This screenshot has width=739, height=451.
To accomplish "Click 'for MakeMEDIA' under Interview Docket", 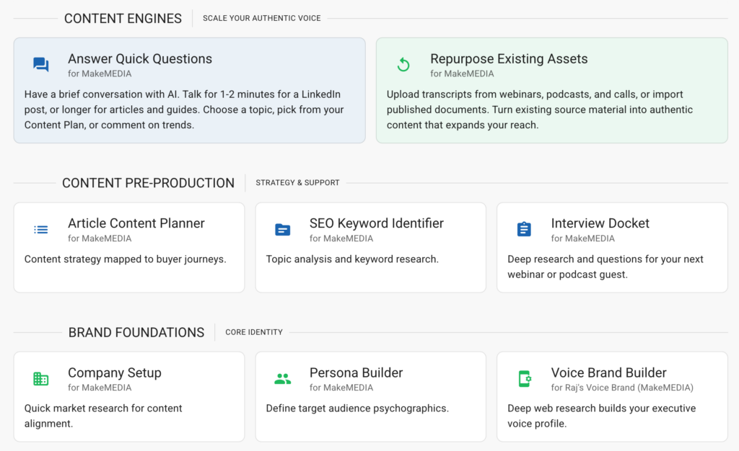I will [582, 238].
